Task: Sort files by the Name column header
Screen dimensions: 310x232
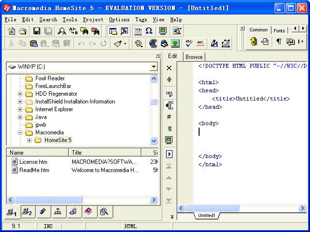Action: 38,153
